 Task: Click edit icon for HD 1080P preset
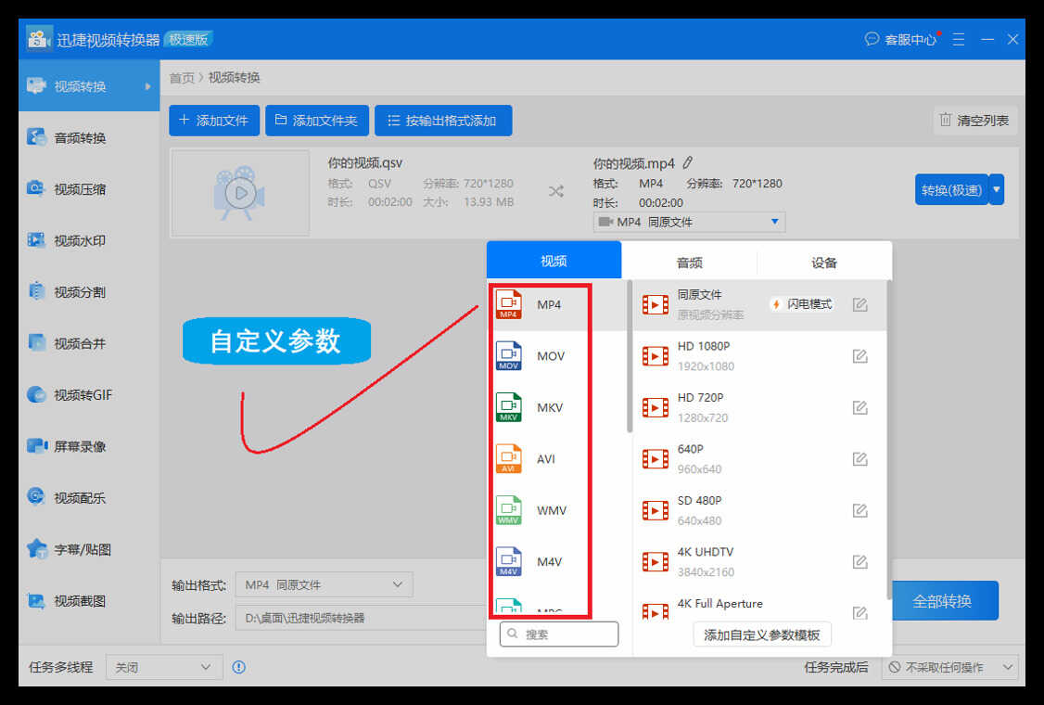(859, 356)
